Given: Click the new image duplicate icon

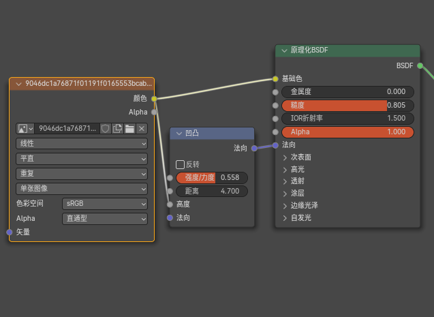Looking at the screenshot, I should (117, 128).
